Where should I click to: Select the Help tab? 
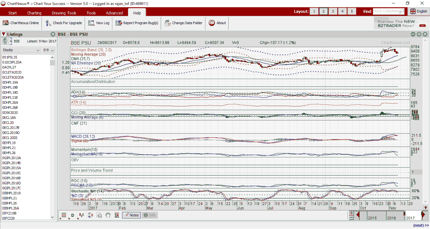point(137,13)
